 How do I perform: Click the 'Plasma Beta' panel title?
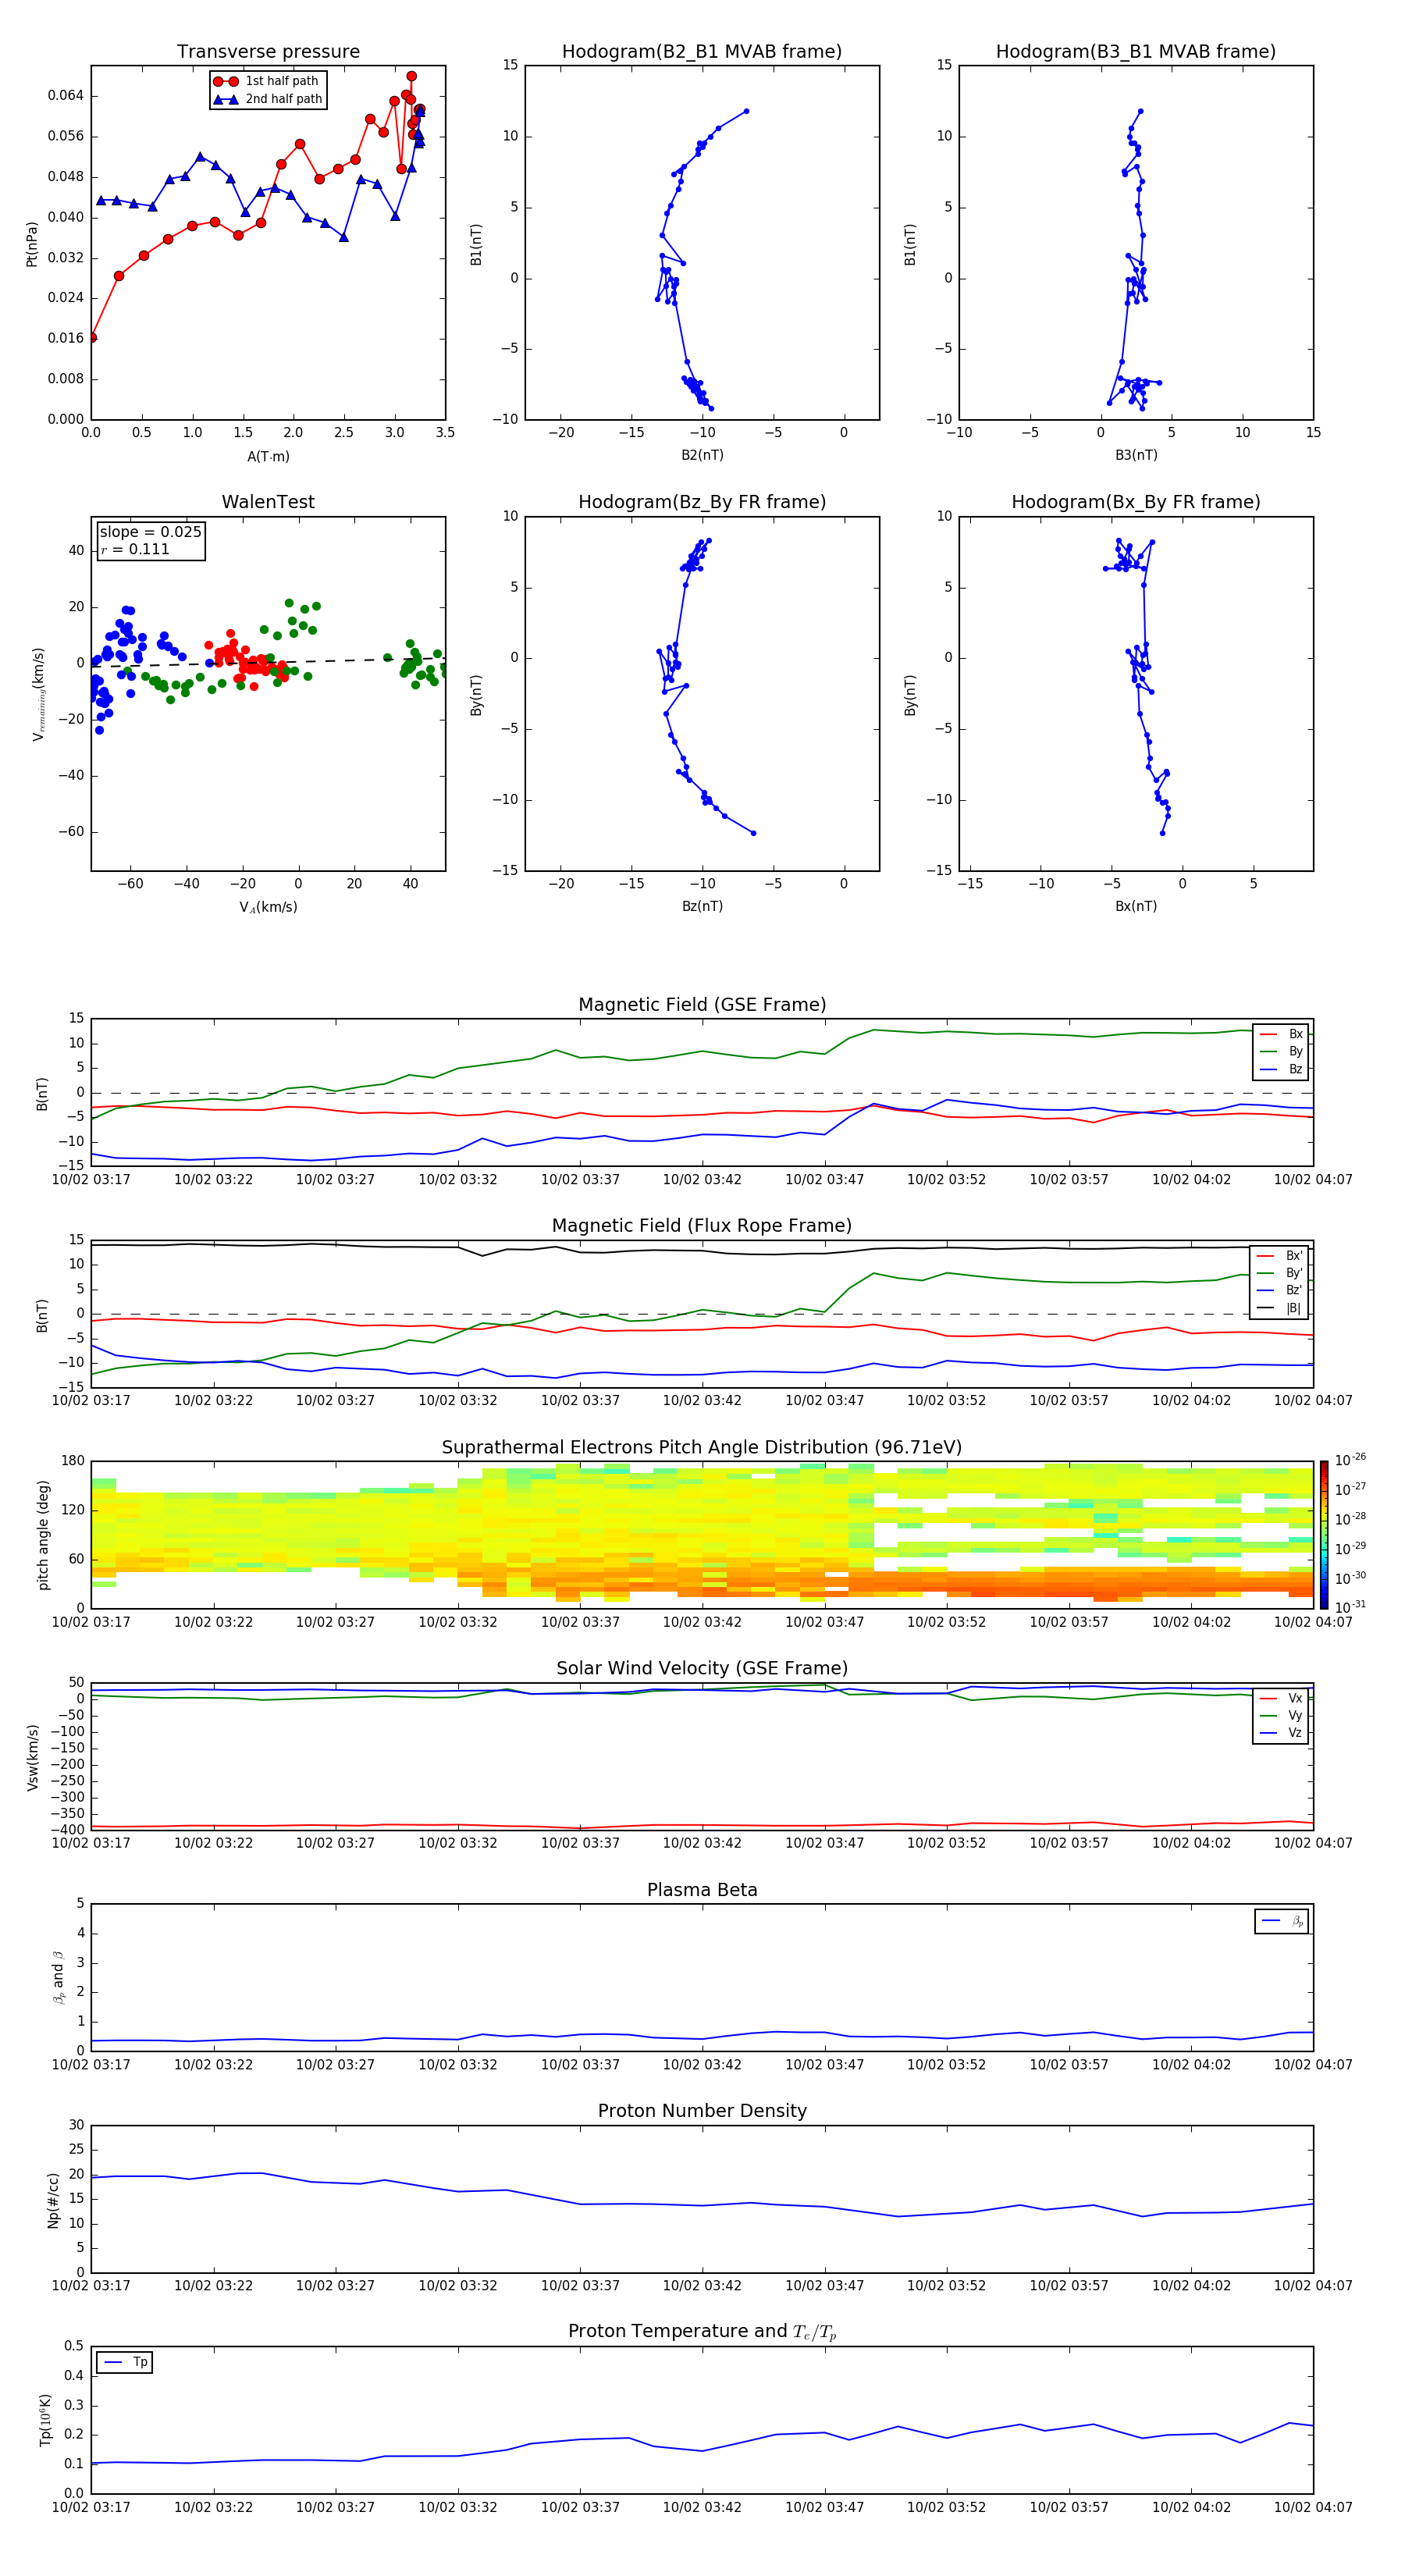702,1891
